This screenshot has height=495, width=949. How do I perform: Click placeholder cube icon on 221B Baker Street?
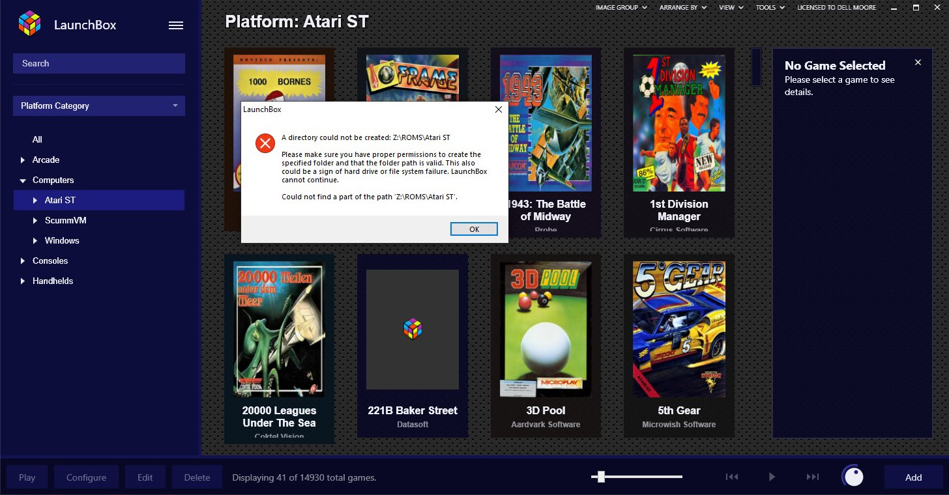tap(413, 329)
